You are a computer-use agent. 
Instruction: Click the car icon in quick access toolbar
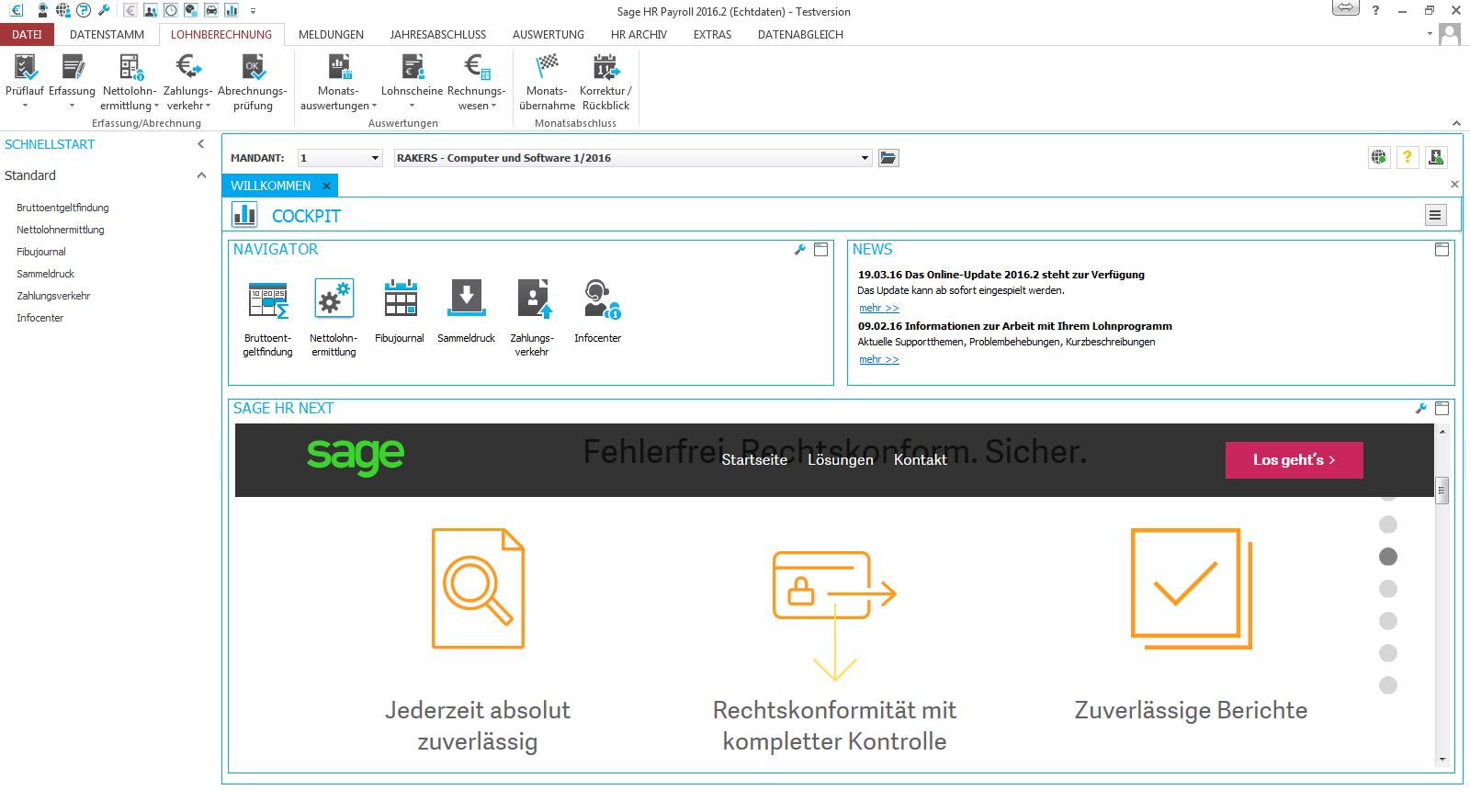click(211, 11)
